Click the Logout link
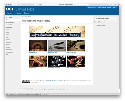This screenshot has width=125, height=102. tap(109, 7)
